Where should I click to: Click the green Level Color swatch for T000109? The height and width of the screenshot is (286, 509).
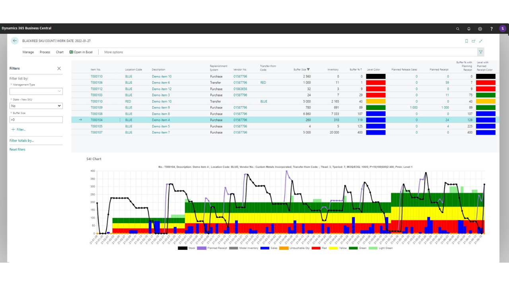pyautogui.click(x=376, y=108)
